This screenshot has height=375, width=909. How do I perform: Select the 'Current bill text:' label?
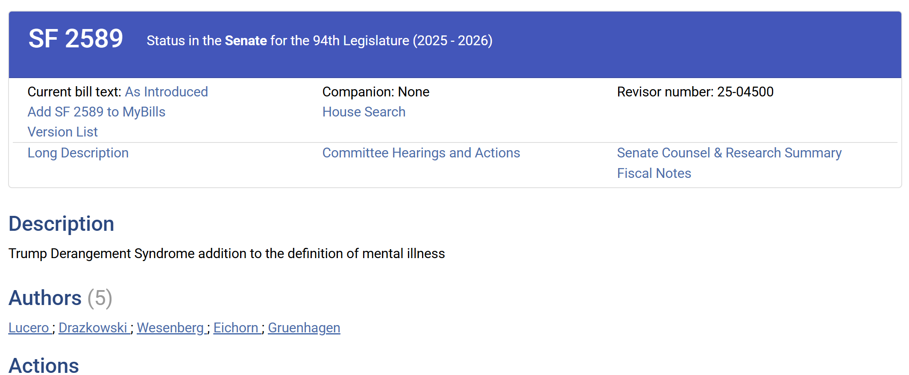pos(74,92)
